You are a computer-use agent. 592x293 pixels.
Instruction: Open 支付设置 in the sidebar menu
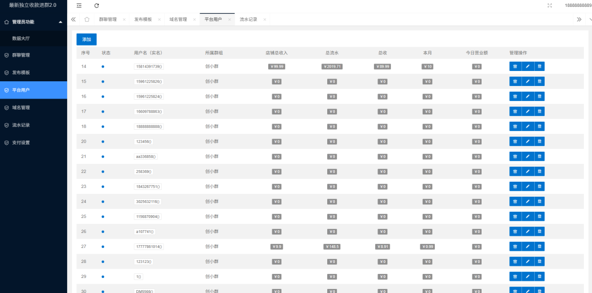click(x=21, y=142)
